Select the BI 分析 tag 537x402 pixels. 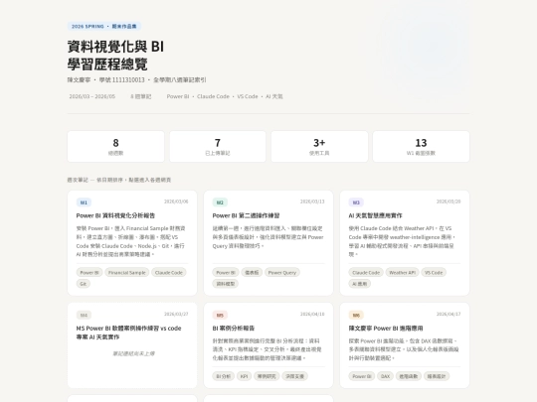point(224,376)
